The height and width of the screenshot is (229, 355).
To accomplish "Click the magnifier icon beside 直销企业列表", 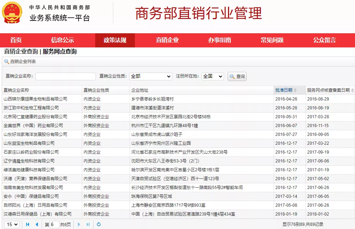I will (7, 62).
